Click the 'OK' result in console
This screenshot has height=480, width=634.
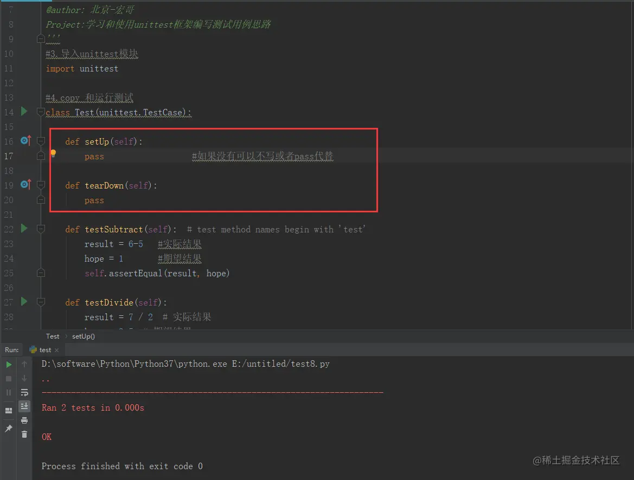coord(47,437)
